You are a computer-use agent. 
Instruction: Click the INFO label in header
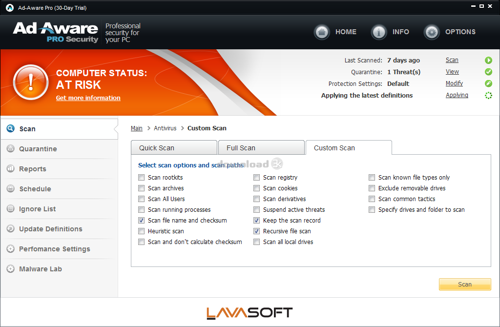click(401, 32)
